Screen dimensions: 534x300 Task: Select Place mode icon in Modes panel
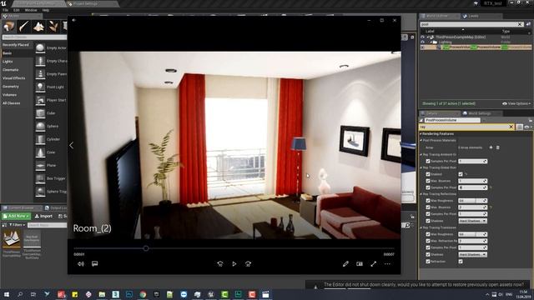(x=9, y=27)
